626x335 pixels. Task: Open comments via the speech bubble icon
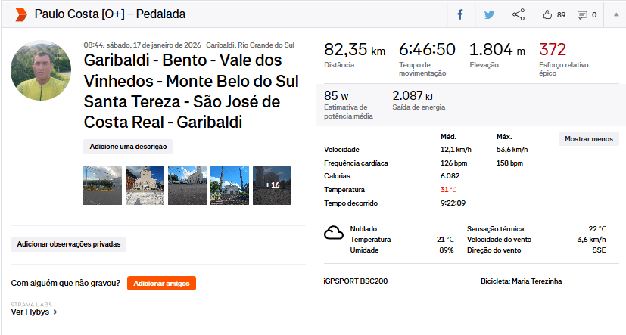[x=582, y=14]
